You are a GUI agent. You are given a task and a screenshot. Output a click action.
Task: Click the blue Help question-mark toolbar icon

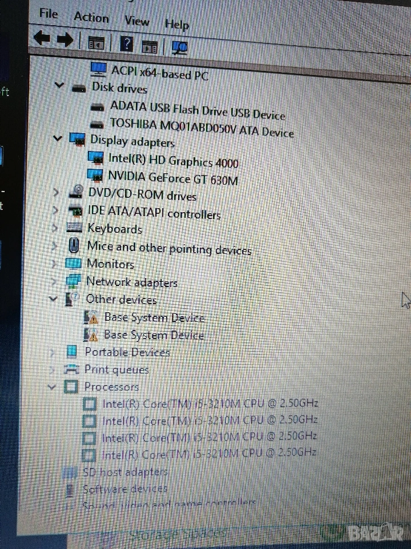127,43
